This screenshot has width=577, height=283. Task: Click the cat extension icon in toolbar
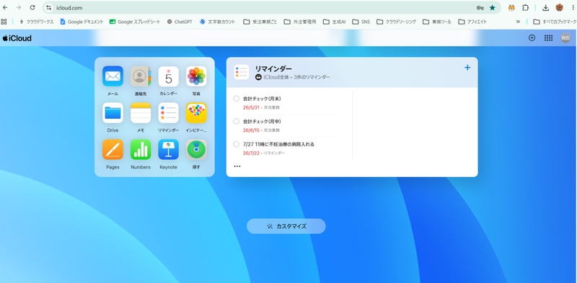coord(511,8)
